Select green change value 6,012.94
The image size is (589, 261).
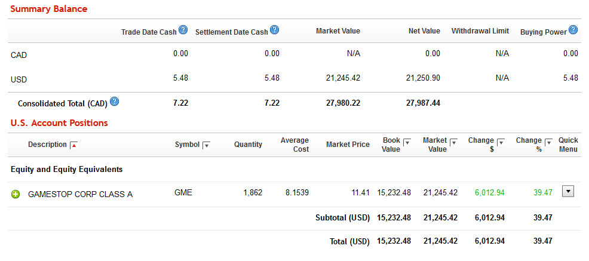(490, 193)
